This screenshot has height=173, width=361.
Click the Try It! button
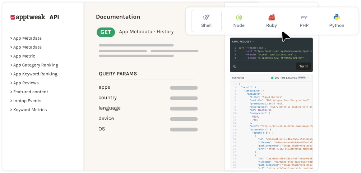pyautogui.click(x=303, y=66)
